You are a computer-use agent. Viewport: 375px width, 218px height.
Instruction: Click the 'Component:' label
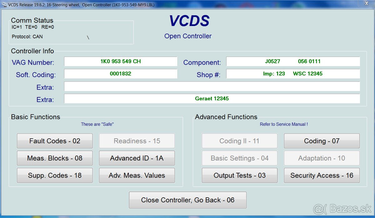[202, 62]
